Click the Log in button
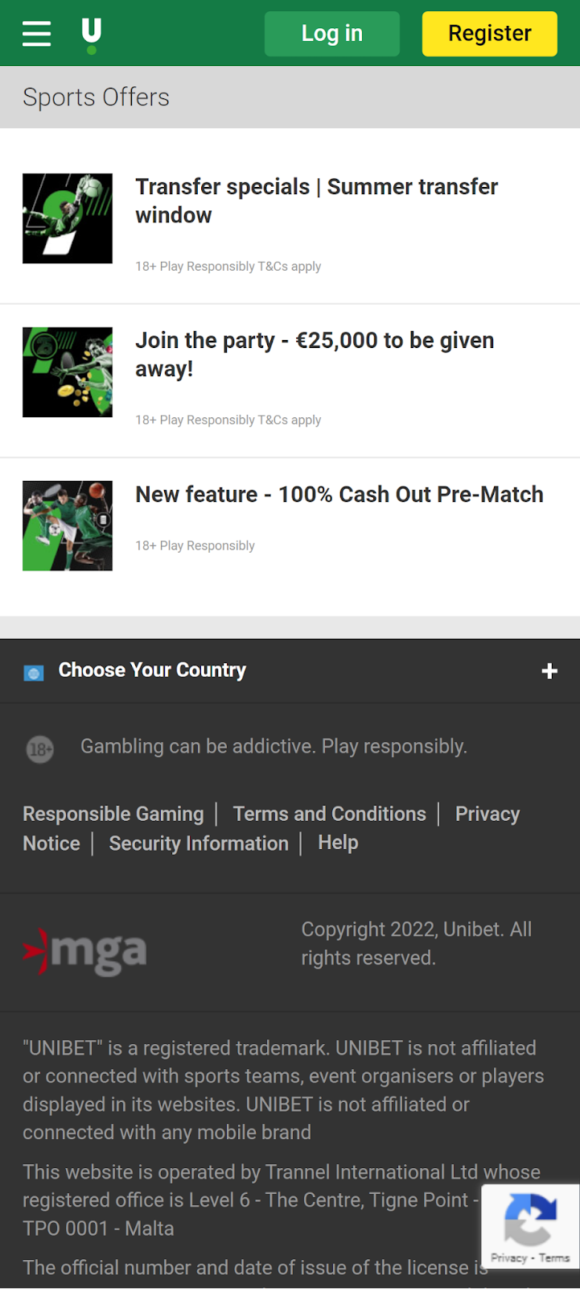 point(332,34)
